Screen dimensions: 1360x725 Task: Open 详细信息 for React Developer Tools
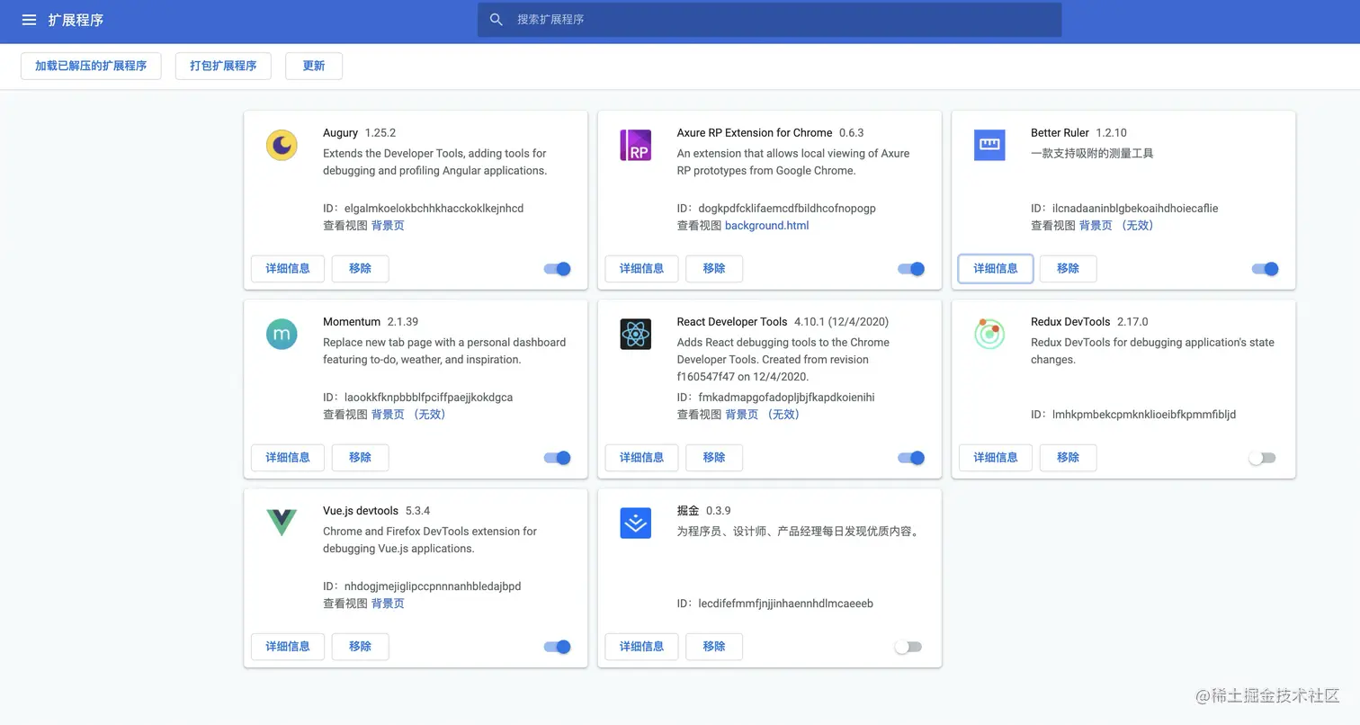point(641,457)
